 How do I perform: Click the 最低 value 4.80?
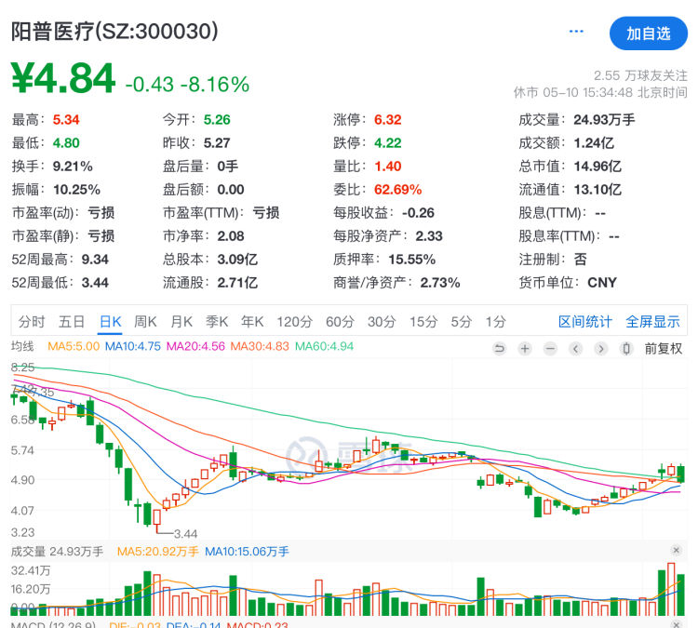tap(66, 143)
